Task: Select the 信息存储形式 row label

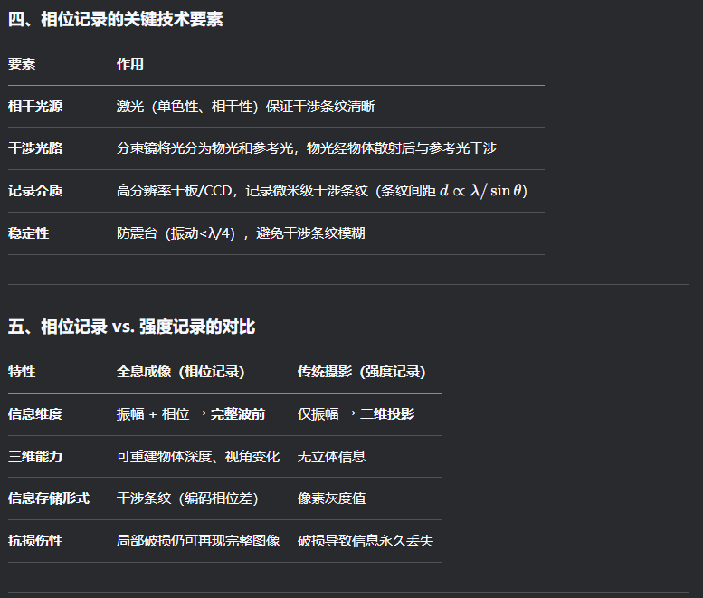Action: (49, 498)
